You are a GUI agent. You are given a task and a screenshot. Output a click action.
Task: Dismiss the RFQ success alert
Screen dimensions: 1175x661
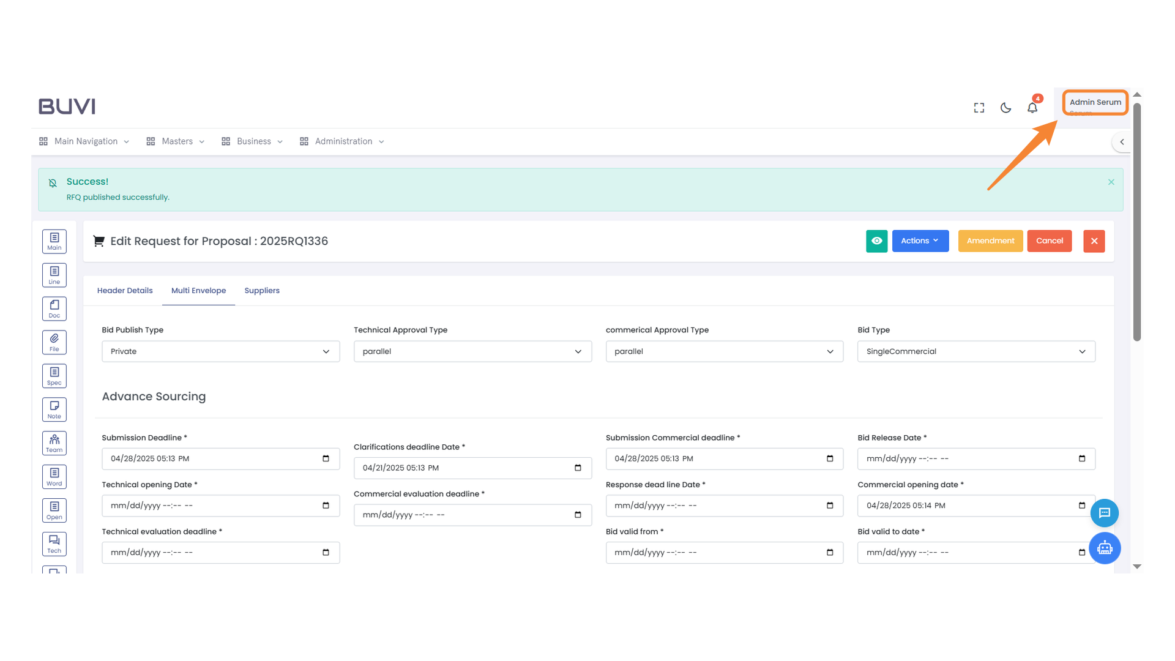coord(1110,182)
